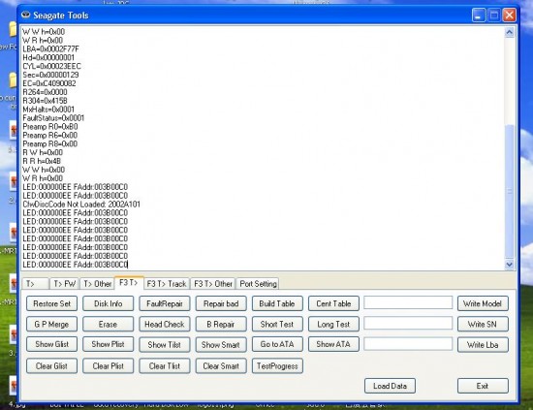Focus the Write SN input field

coord(408,324)
